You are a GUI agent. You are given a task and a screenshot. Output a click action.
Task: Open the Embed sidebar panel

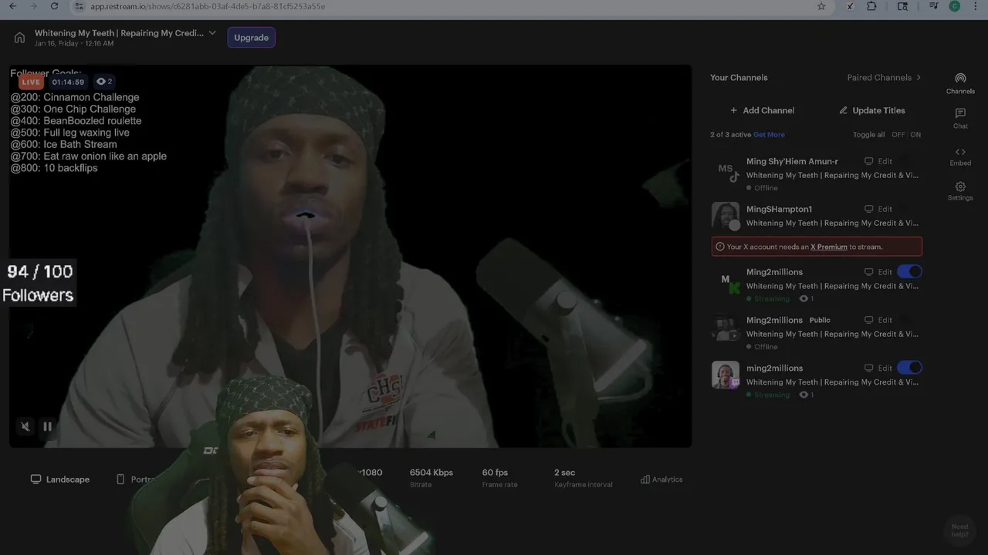tap(960, 156)
